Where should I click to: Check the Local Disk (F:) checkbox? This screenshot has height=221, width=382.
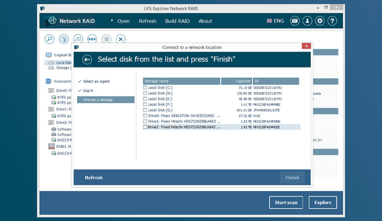[145, 104]
